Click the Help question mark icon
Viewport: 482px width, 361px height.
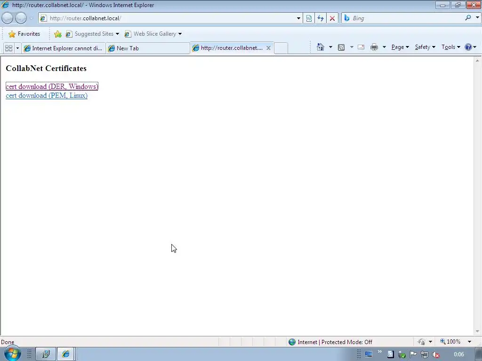click(x=468, y=47)
